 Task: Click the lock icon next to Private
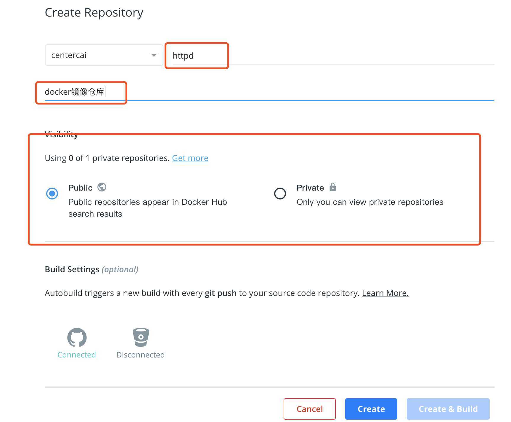coord(333,187)
